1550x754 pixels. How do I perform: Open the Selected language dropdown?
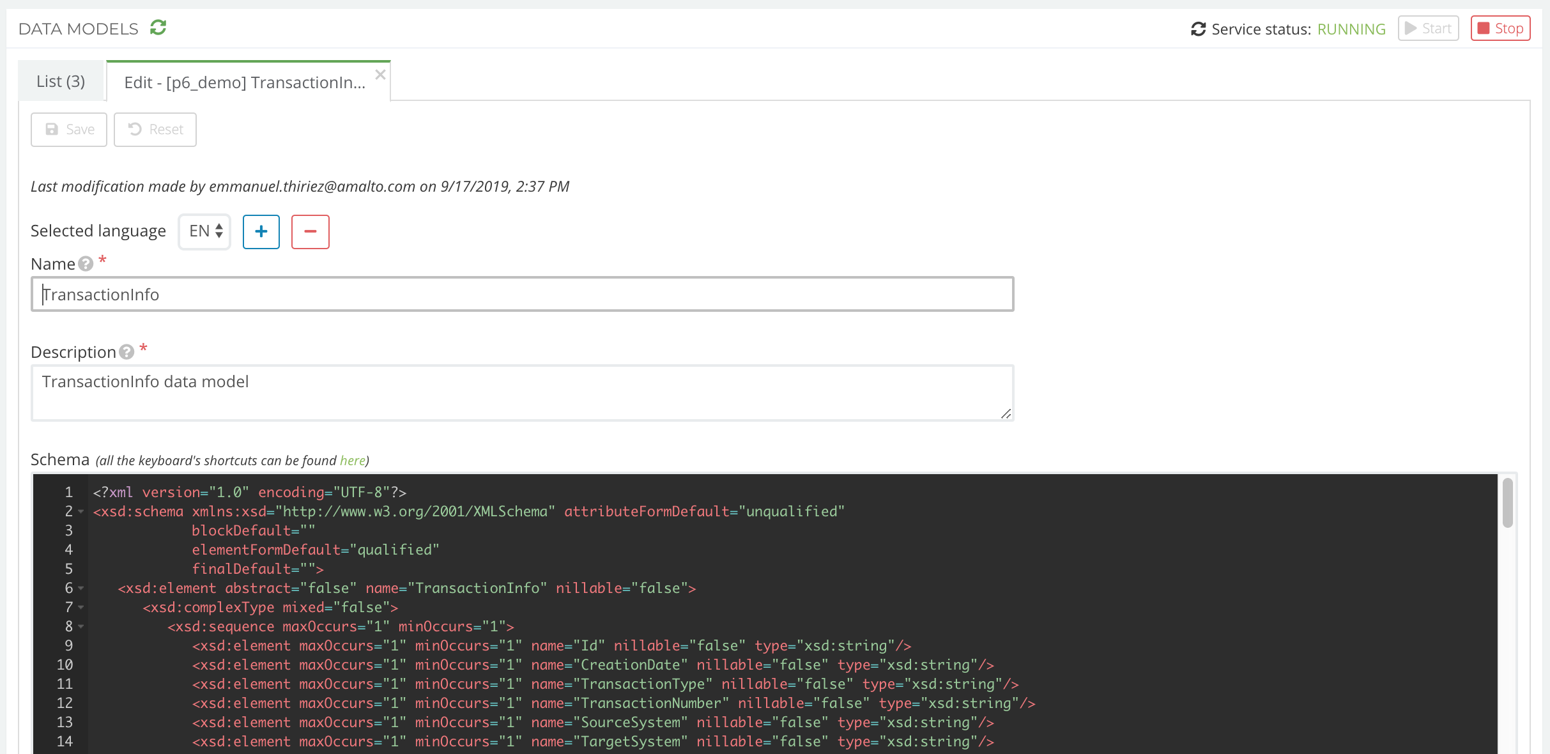(x=204, y=231)
